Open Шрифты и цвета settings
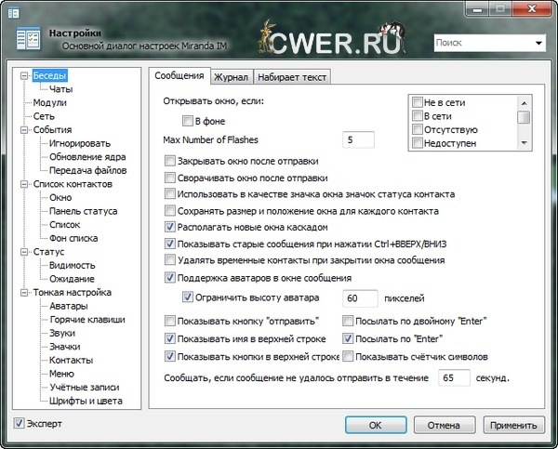The width and height of the screenshot is (558, 449). (86, 401)
